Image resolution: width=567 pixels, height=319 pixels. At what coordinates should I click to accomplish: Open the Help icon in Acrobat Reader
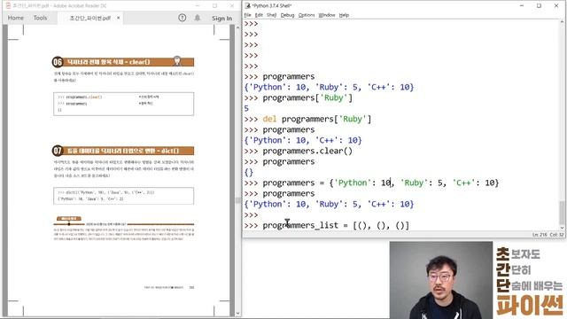[183, 18]
